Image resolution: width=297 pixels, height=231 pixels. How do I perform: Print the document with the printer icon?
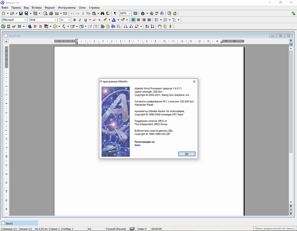point(51,14)
